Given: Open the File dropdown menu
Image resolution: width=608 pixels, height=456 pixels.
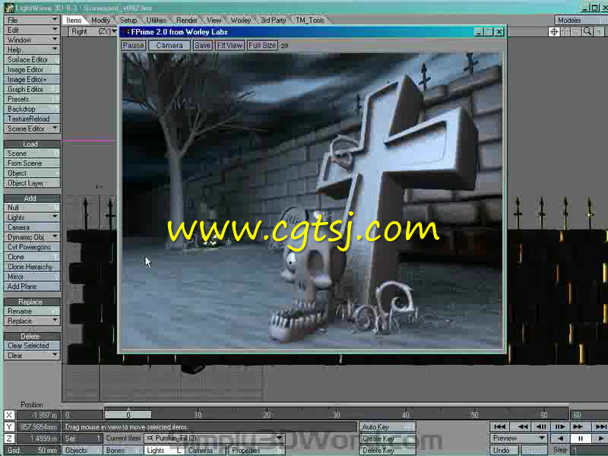Looking at the screenshot, I should pyautogui.click(x=32, y=20).
